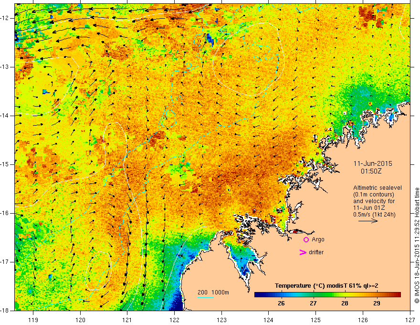This screenshot has height=325, width=420.
Task: Click the '-13' latitude axis label
Action: 5,67
